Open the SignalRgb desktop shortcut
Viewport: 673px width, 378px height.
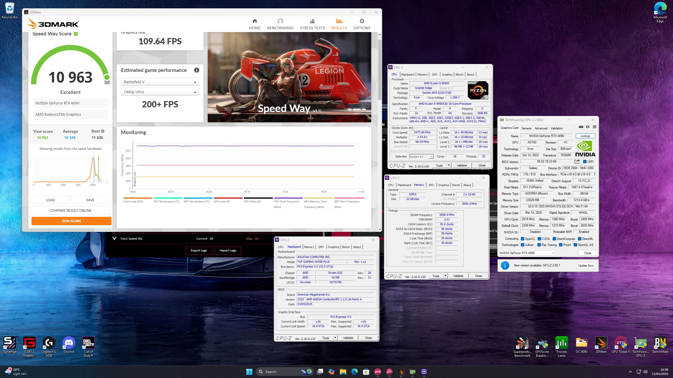click(x=9, y=345)
